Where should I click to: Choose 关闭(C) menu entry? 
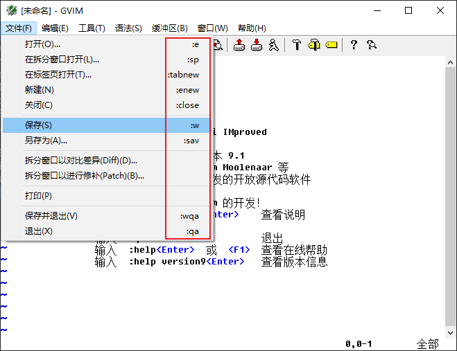point(106,105)
